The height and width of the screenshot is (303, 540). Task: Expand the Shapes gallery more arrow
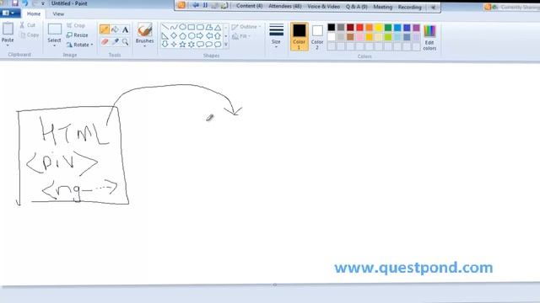click(226, 45)
